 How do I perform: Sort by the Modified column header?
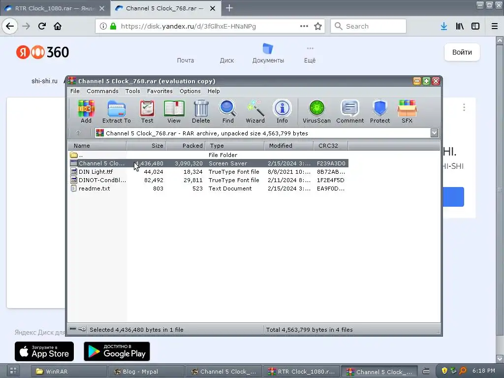coord(289,146)
